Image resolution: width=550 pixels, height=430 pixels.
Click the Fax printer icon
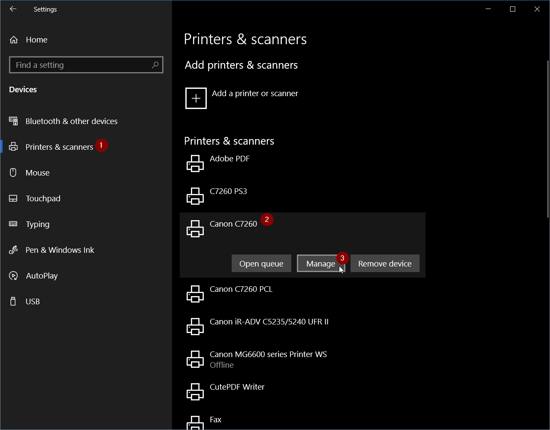coord(195,423)
